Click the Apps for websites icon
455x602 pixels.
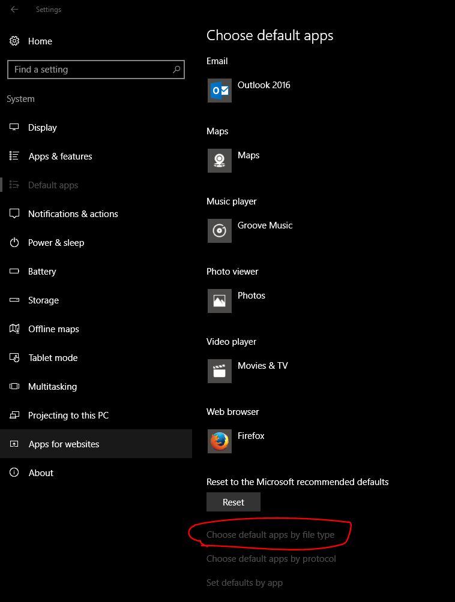click(x=14, y=444)
